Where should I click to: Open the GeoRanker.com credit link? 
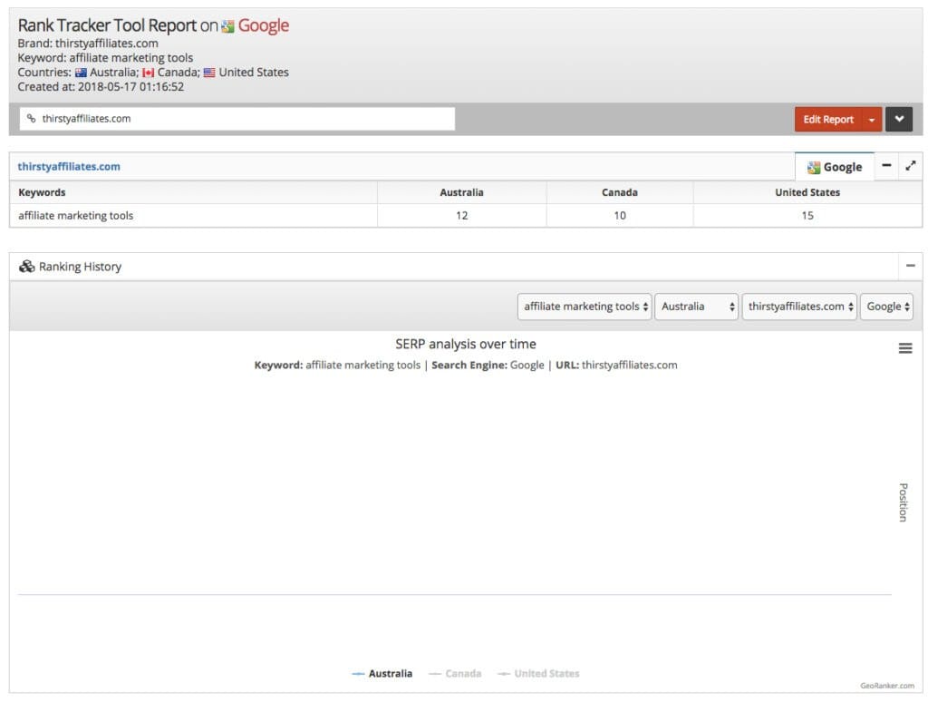pos(887,686)
